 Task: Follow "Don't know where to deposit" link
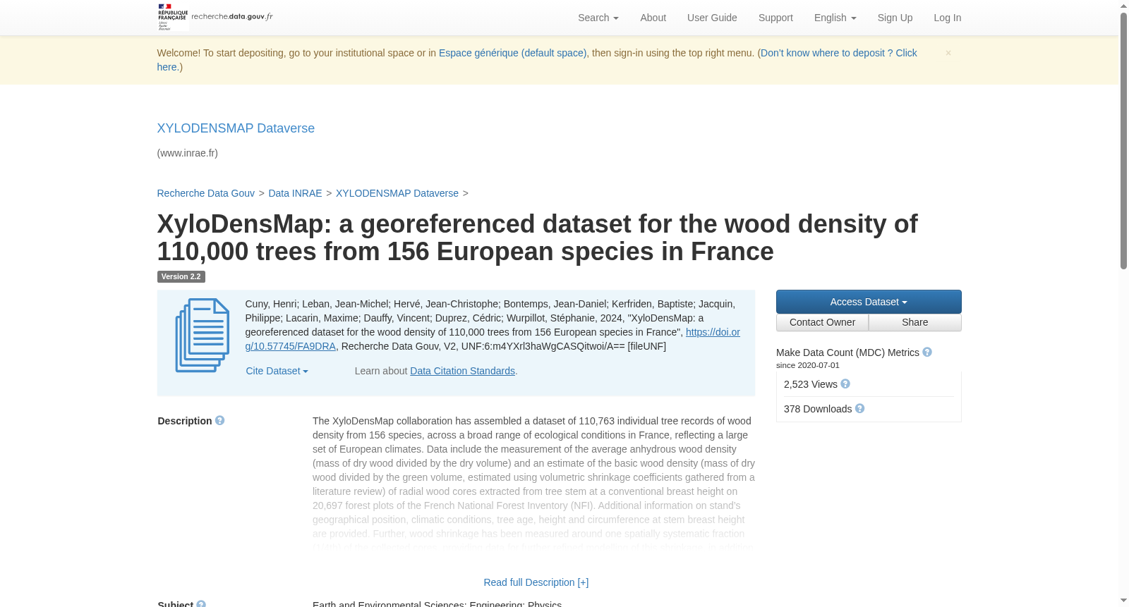pyautogui.click(x=838, y=53)
